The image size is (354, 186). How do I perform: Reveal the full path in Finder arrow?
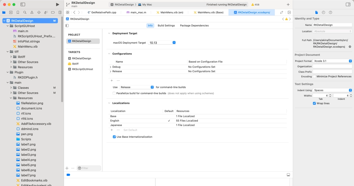[350, 47]
